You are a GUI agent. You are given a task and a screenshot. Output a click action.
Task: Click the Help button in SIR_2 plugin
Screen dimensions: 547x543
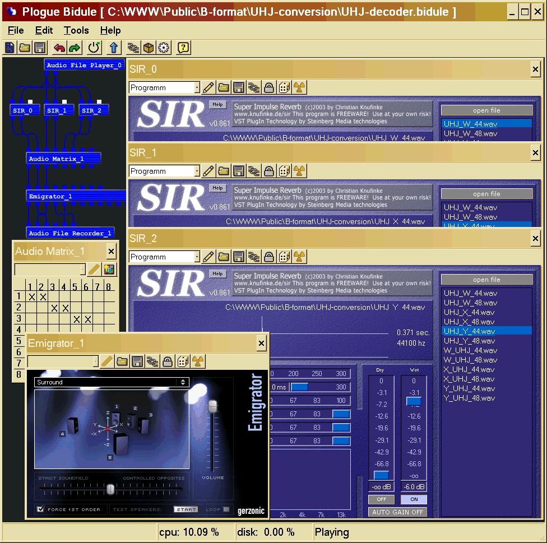[x=217, y=274]
